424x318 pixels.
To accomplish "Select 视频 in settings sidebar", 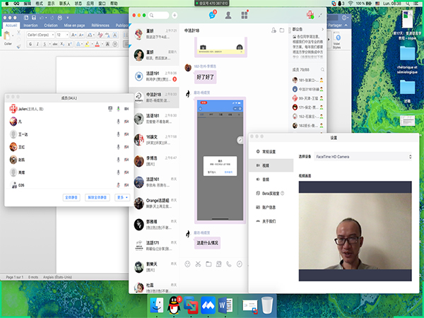I will click(x=271, y=165).
